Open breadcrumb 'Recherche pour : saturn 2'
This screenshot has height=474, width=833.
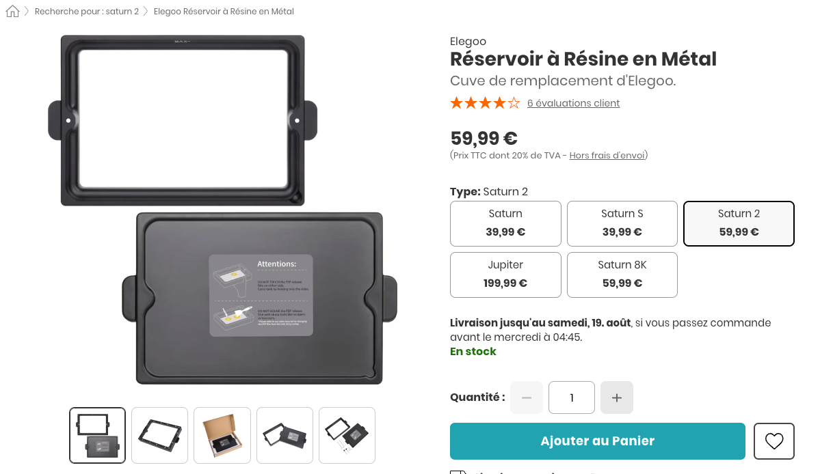87,12
